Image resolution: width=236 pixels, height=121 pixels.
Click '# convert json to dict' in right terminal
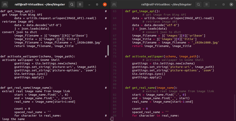pos(162,32)
